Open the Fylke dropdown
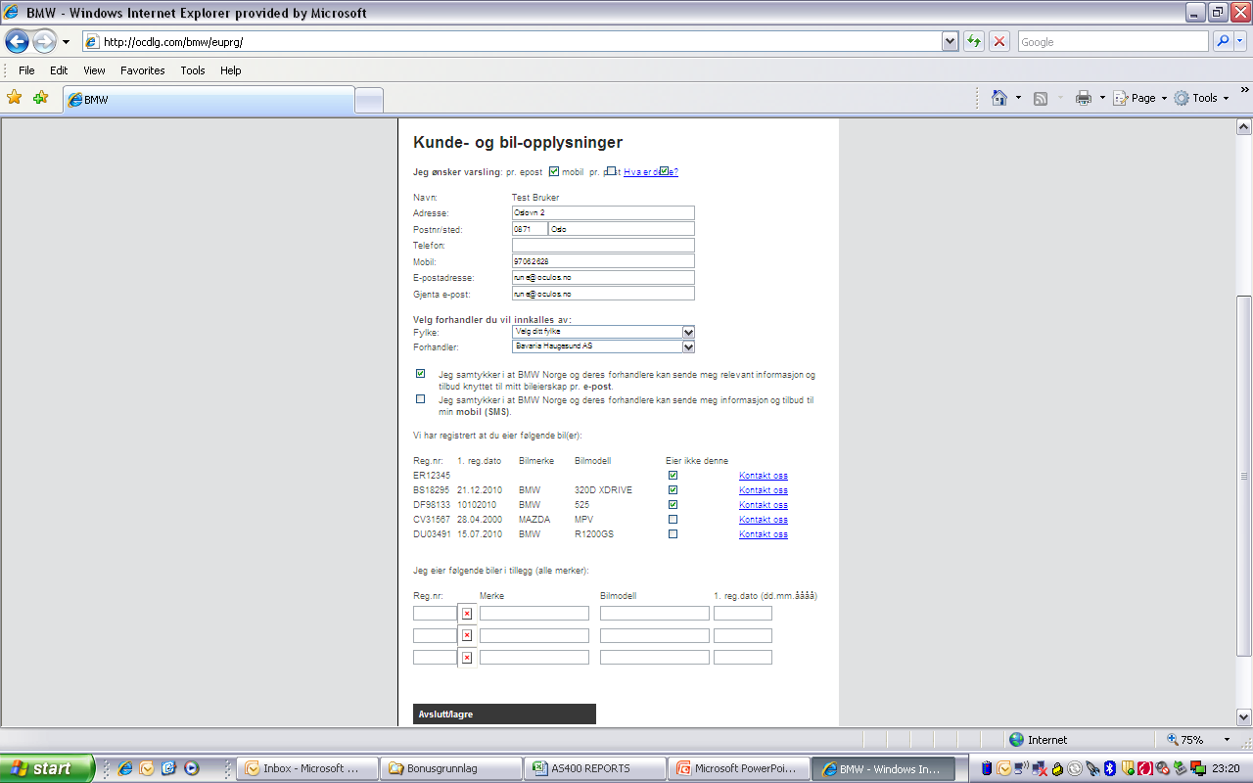1253x783 pixels. pos(603,332)
